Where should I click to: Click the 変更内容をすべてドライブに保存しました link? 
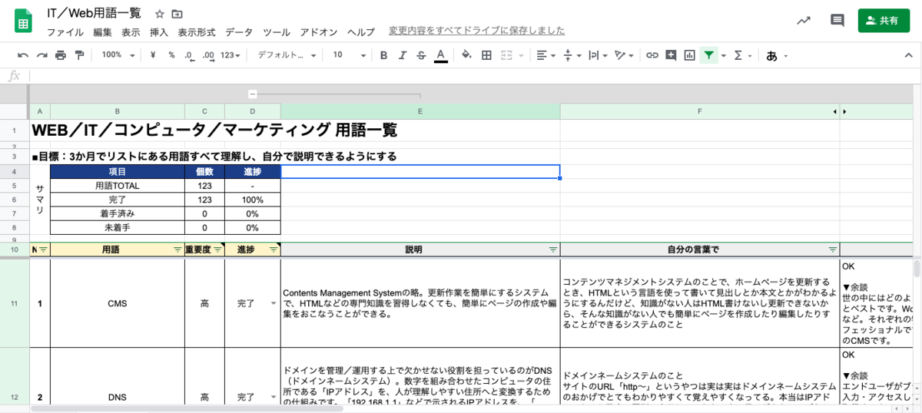point(476,31)
